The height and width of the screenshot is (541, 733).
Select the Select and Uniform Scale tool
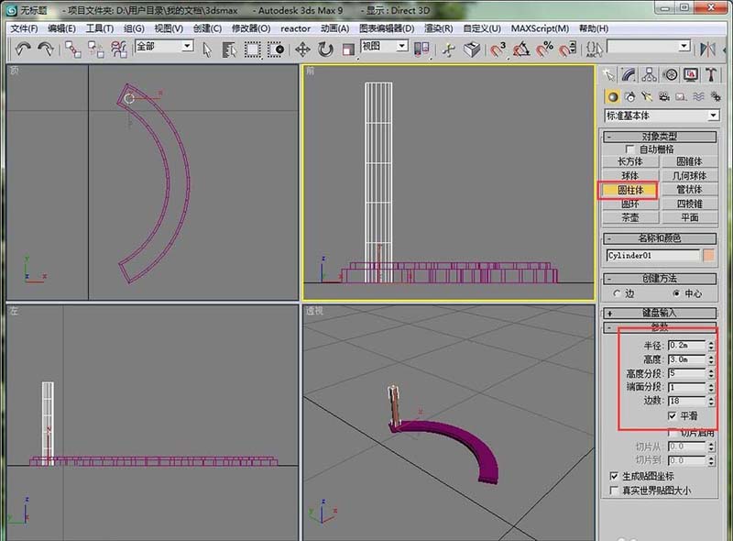click(348, 50)
